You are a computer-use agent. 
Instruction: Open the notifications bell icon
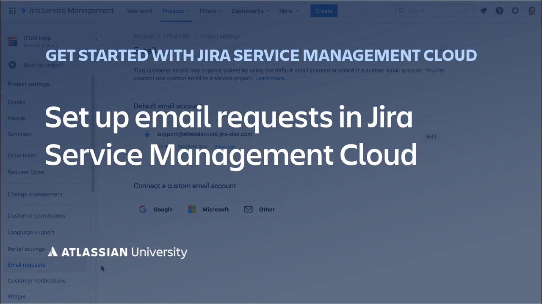[484, 11]
